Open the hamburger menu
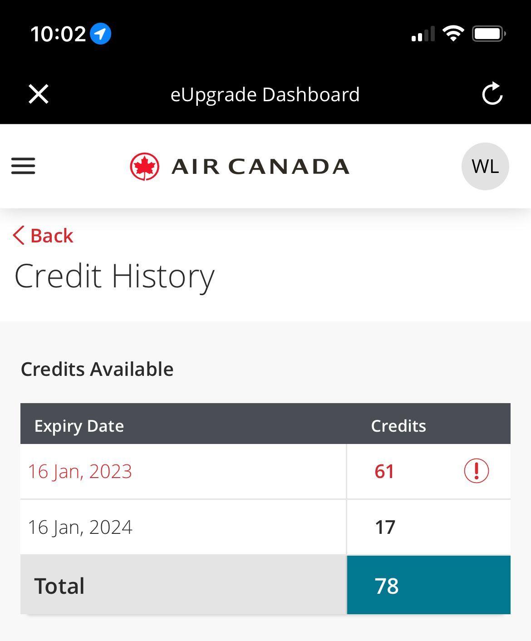 click(23, 166)
